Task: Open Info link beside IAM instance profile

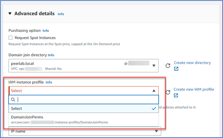Action: (49, 83)
